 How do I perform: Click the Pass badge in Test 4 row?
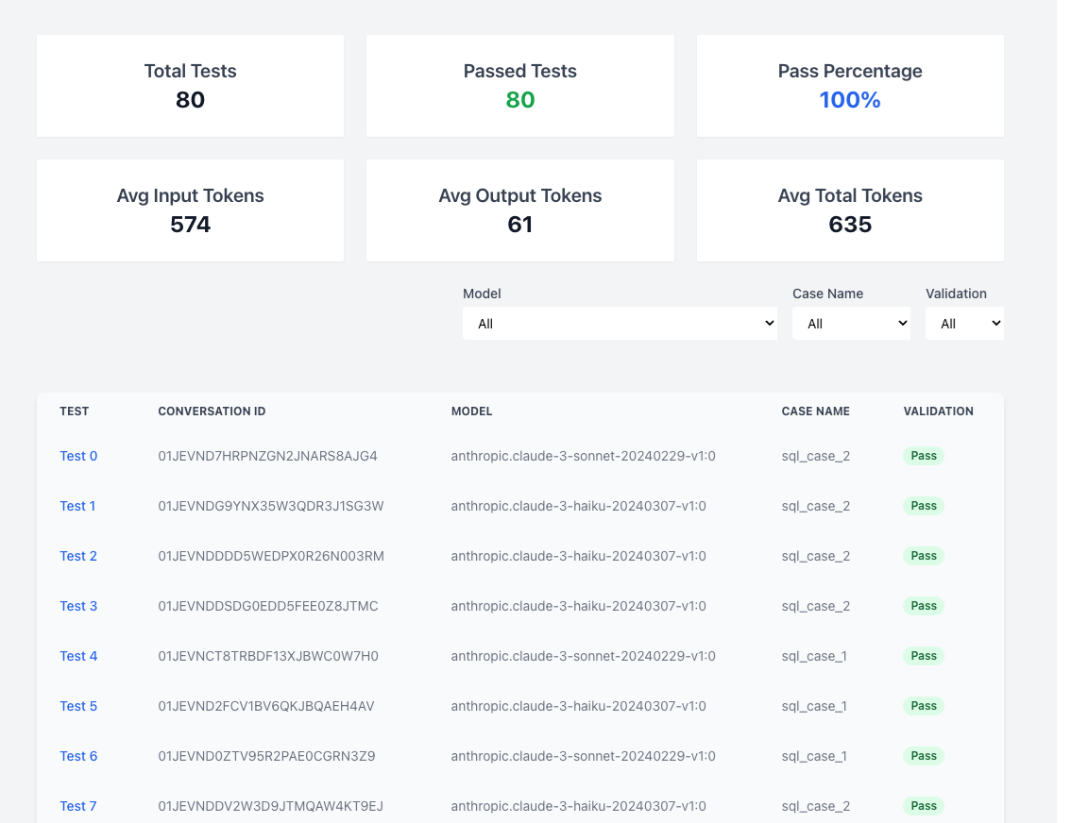[x=924, y=655]
